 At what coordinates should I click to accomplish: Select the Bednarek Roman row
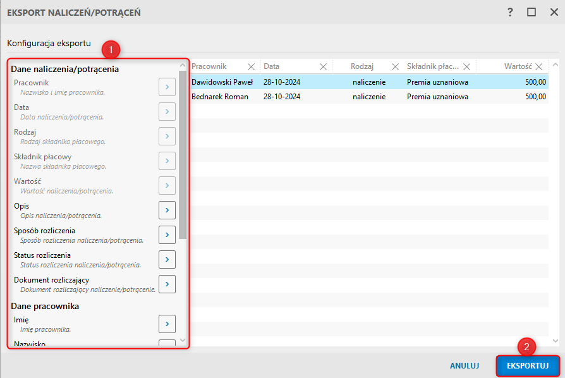pyautogui.click(x=369, y=97)
